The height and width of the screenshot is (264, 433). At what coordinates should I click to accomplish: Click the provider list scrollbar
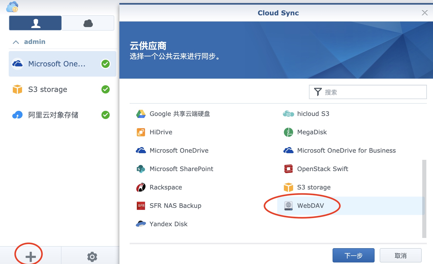click(x=424, y=199)
